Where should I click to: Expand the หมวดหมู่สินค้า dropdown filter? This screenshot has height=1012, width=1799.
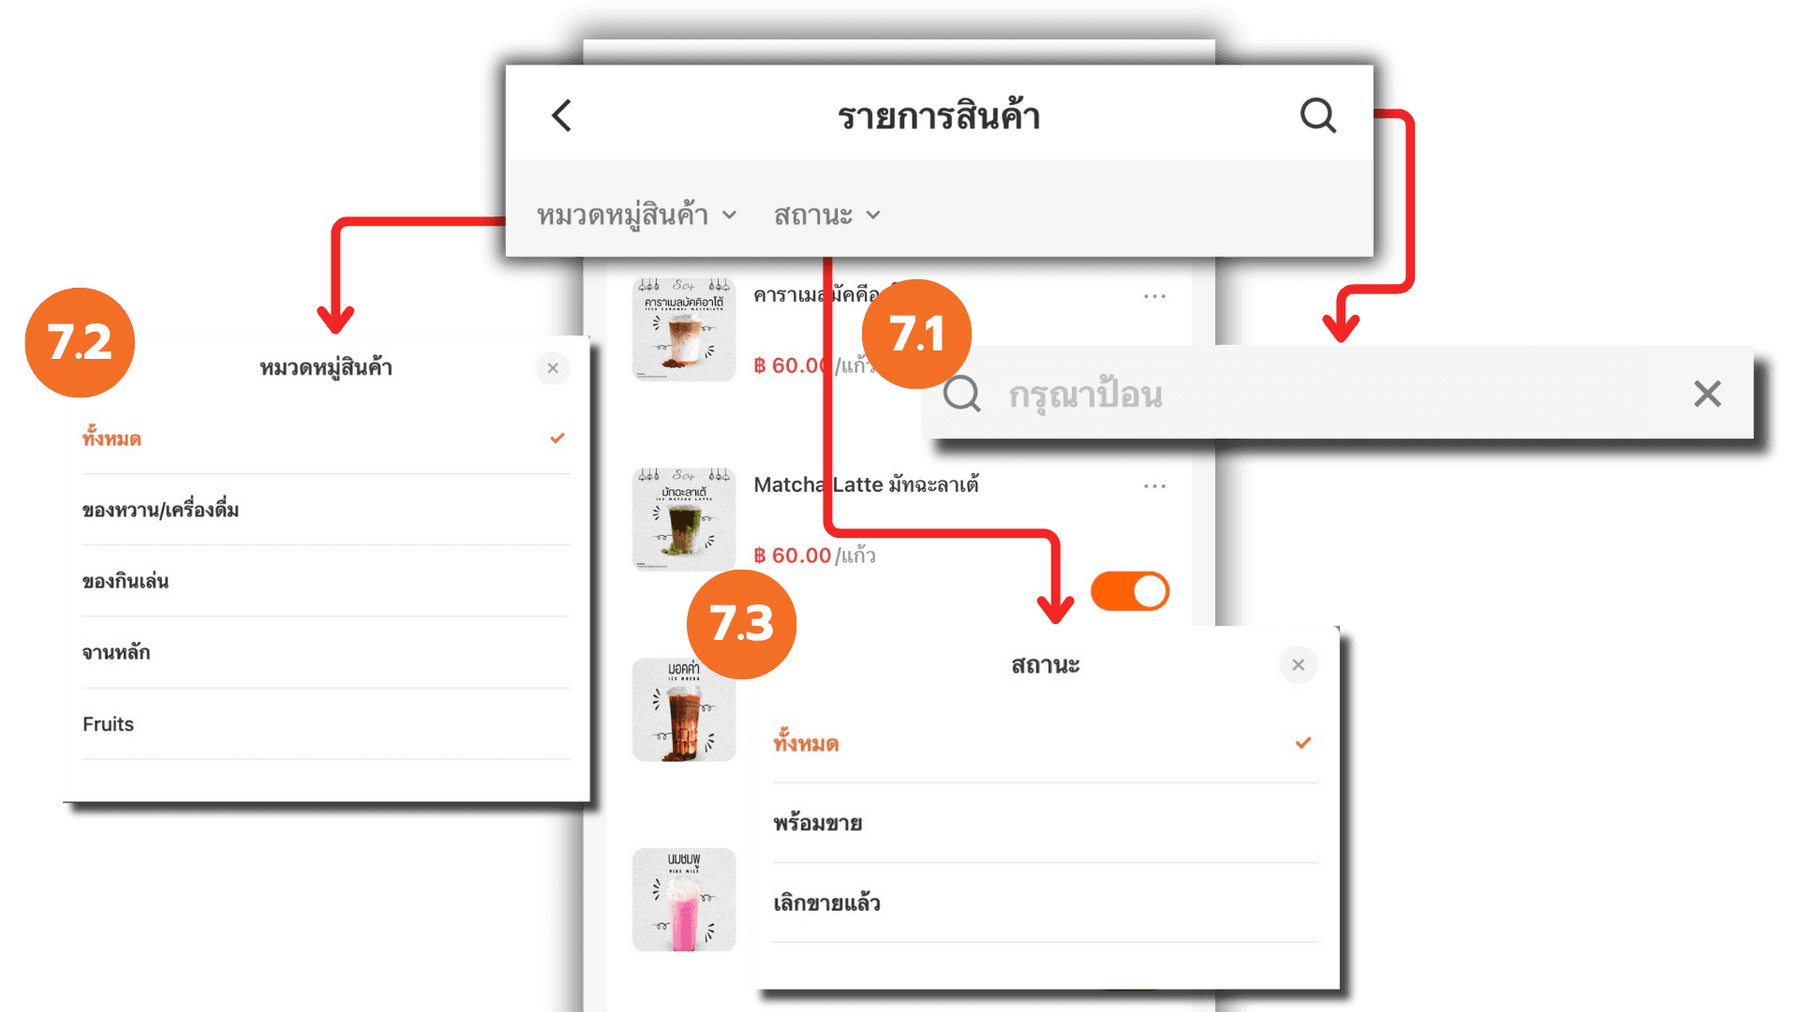(636, 216)
